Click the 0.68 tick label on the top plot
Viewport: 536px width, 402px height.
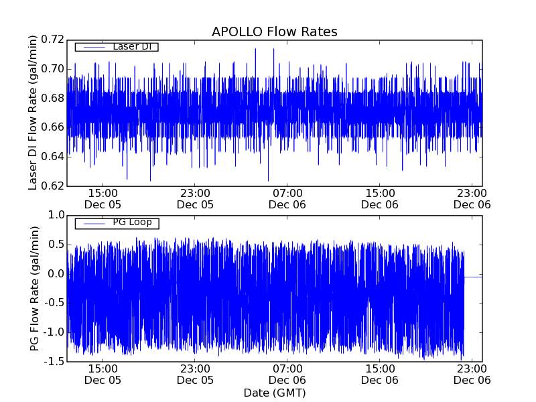click(53, 98)
